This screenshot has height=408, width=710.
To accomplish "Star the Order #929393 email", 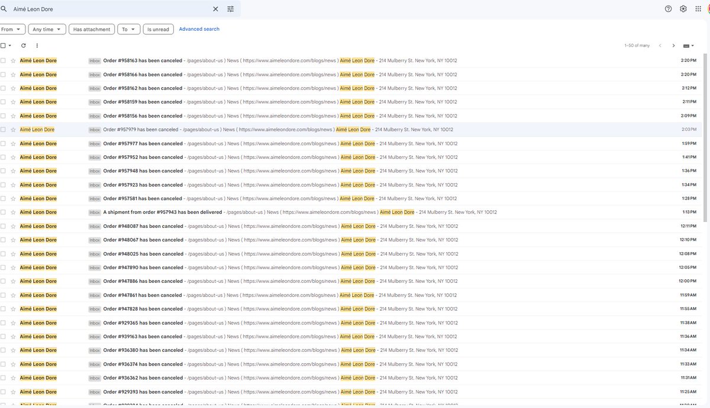I will tap(13, 392).
